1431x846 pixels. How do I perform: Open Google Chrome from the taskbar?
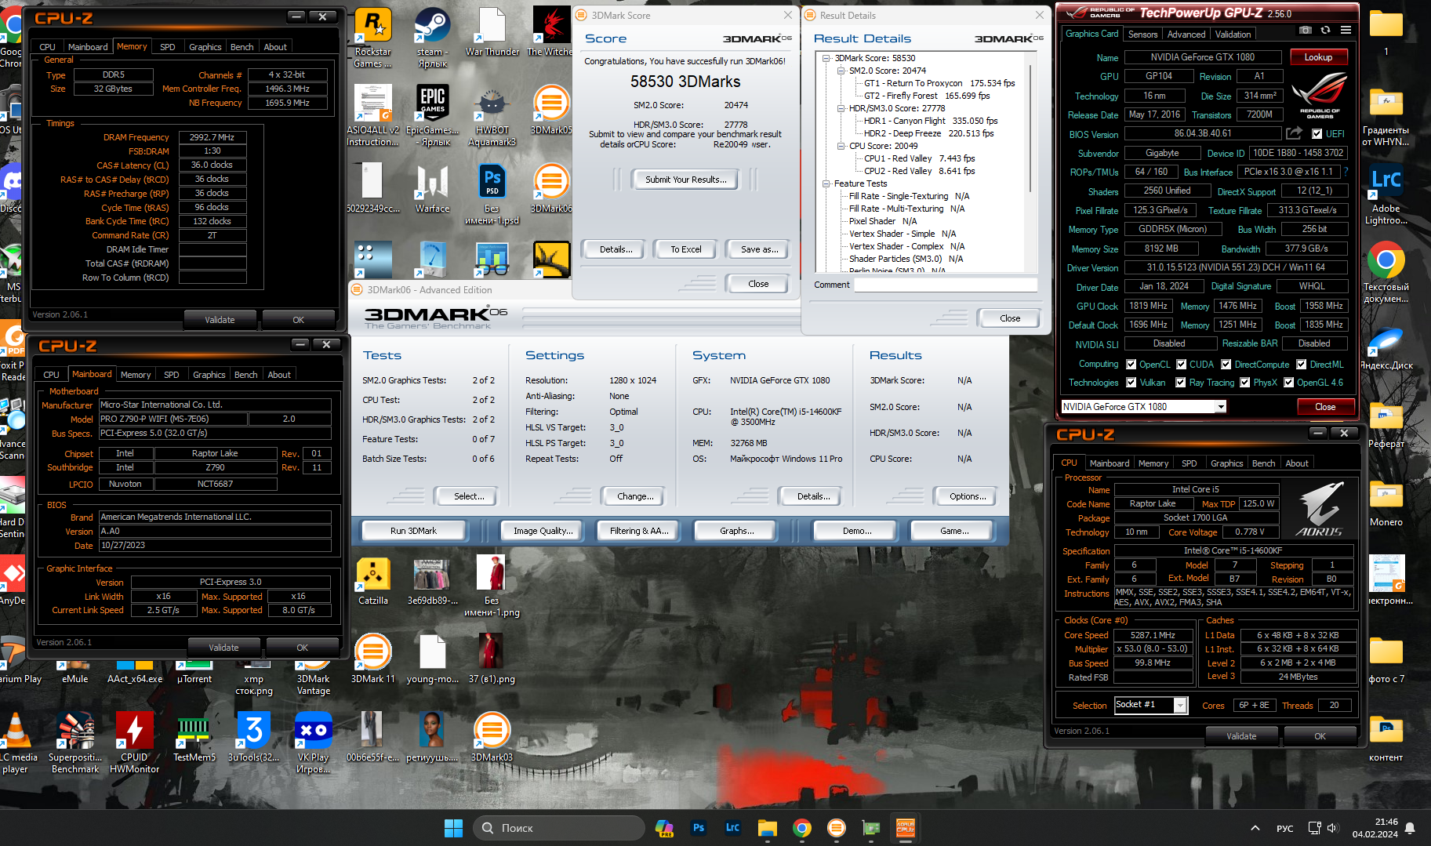[802, 828]
